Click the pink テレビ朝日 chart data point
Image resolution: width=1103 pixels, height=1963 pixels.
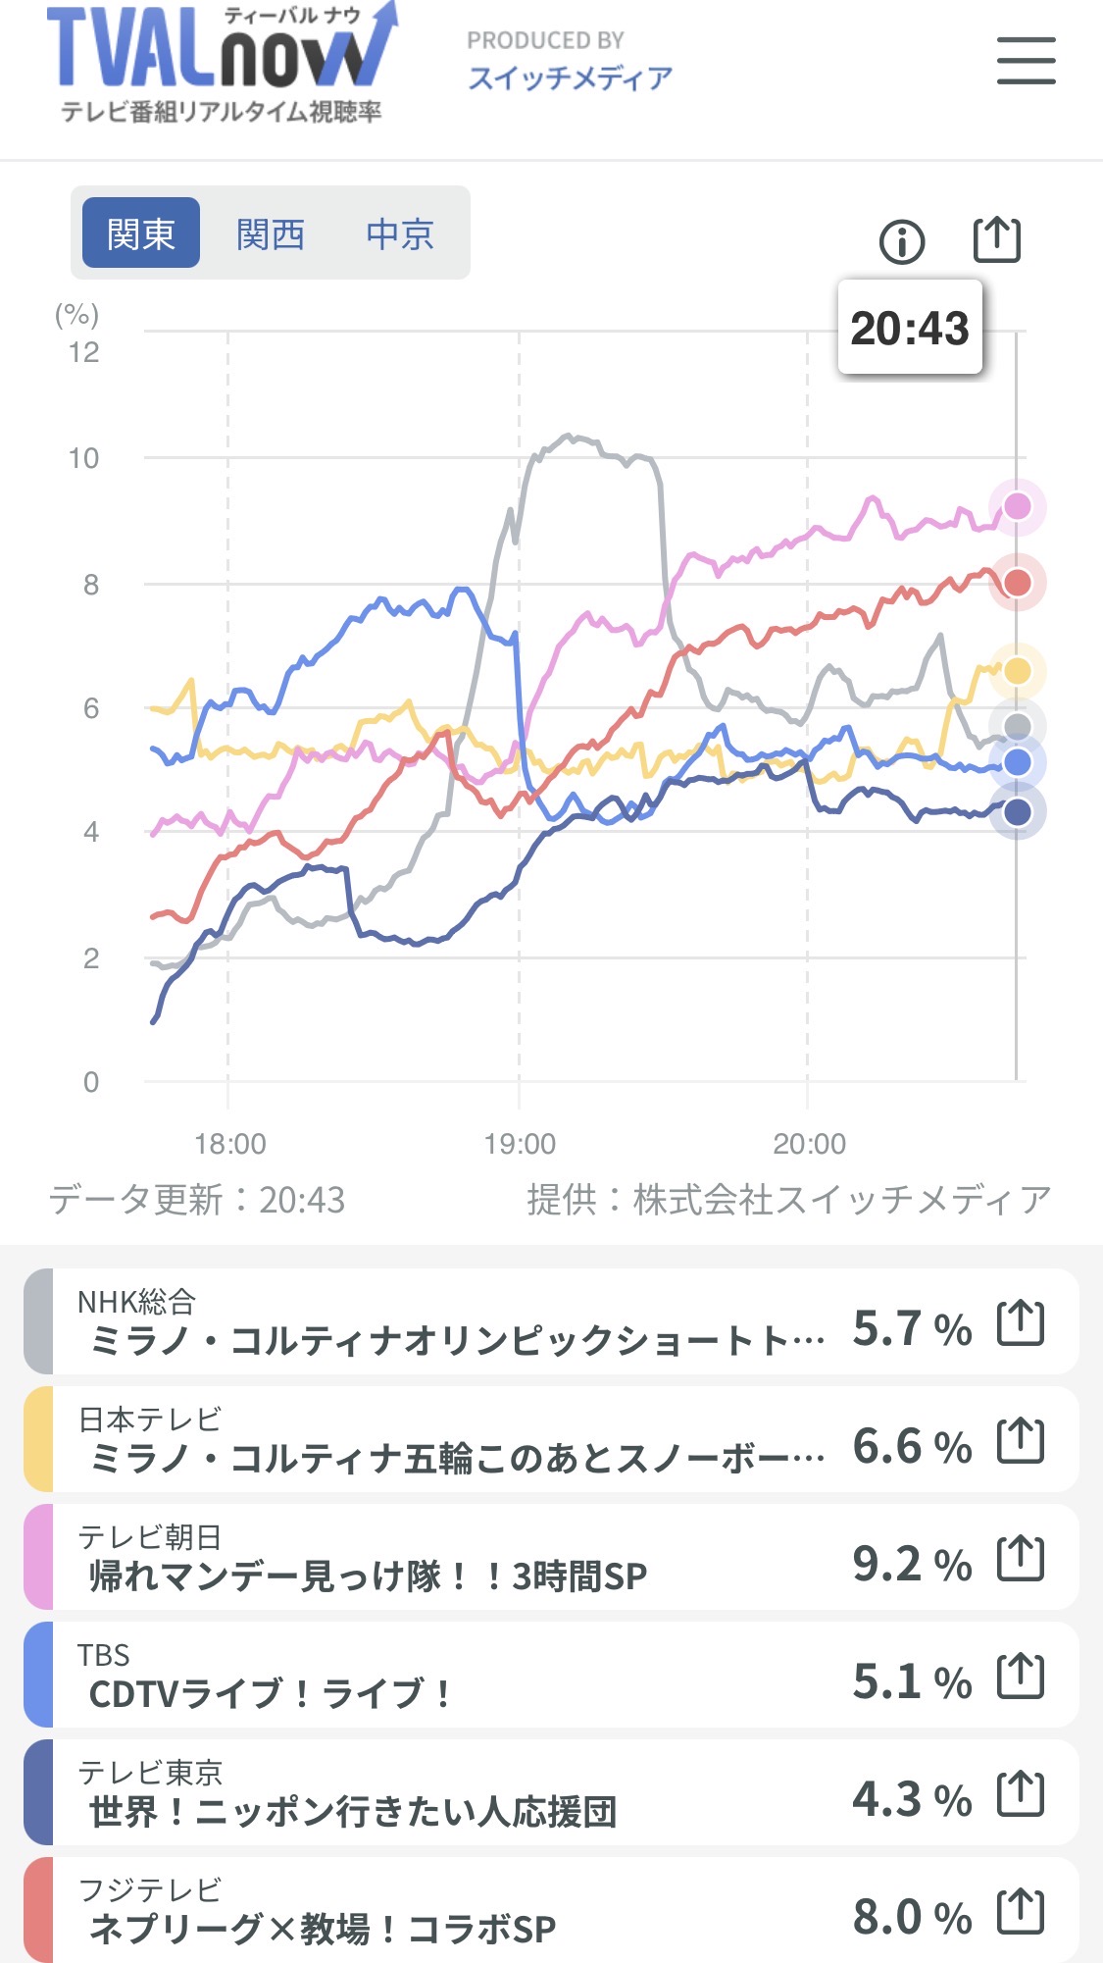[1018, 506]
